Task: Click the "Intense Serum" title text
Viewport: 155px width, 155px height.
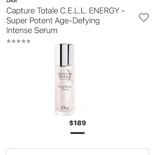Action: click(x=32, y=30)
